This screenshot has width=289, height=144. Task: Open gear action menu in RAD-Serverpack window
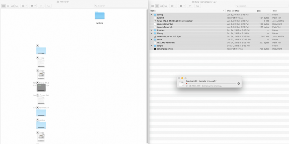(x=182, y=6)
